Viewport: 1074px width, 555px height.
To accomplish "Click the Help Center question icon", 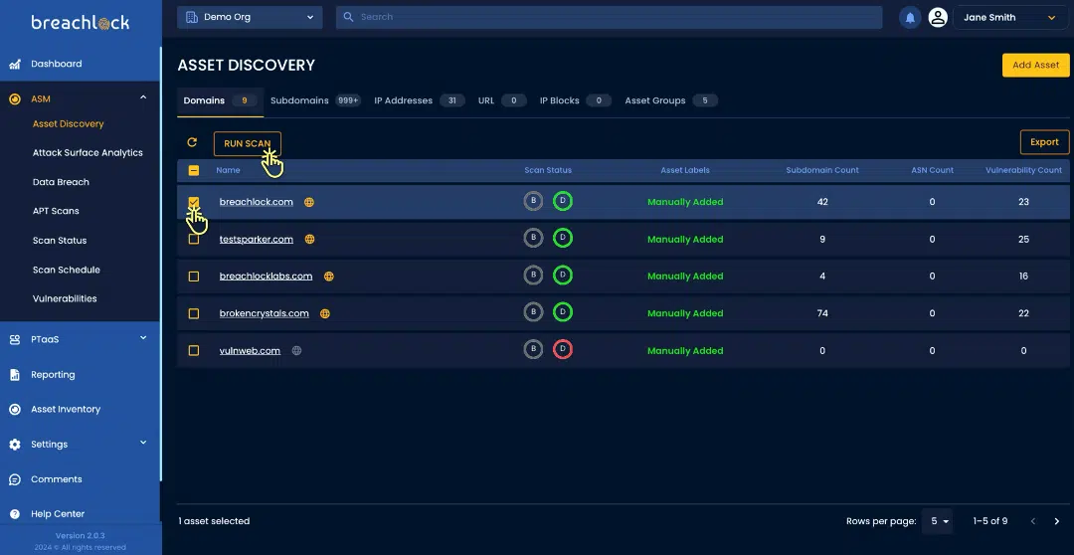I will (14, 514).
